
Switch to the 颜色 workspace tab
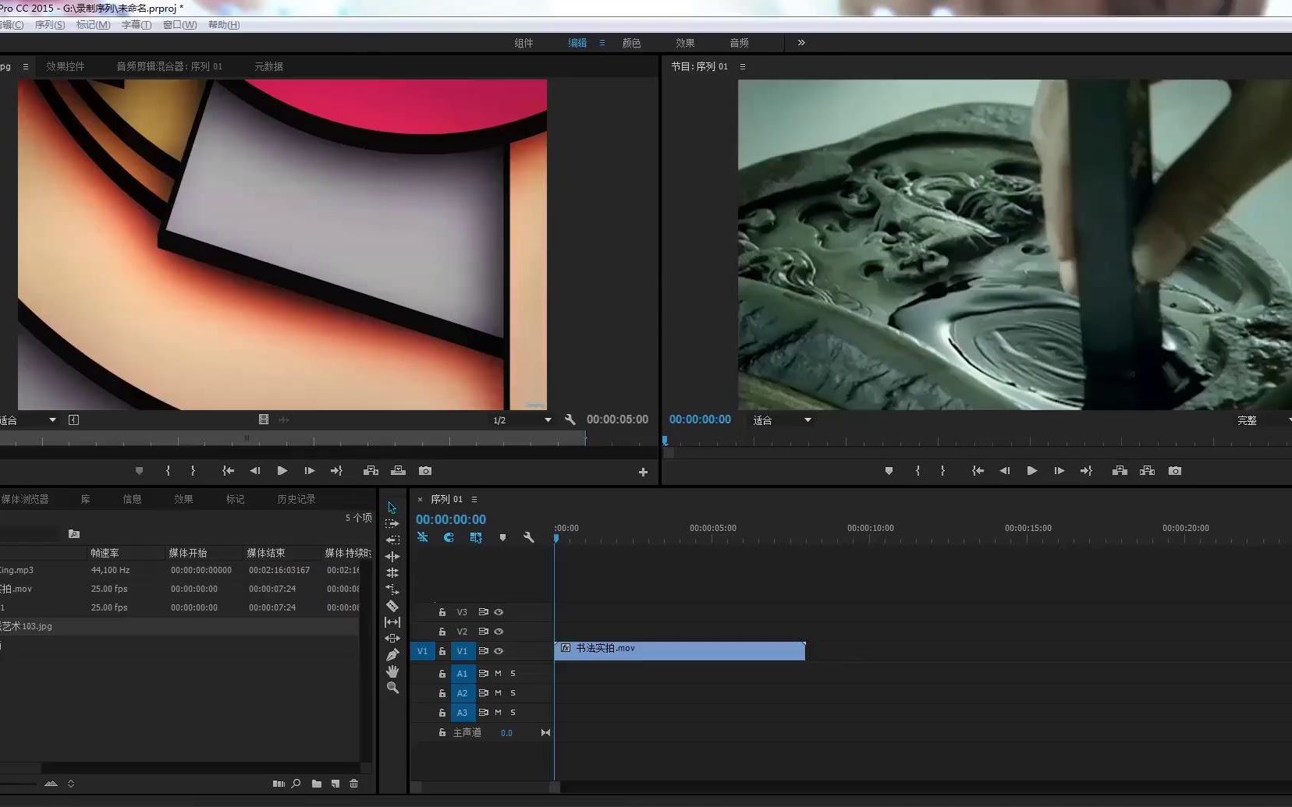point(631,43)
